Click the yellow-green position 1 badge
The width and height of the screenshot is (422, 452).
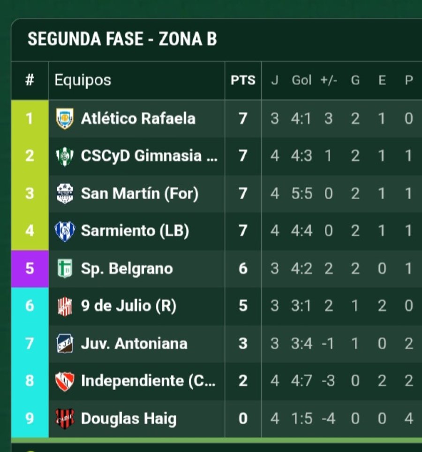pyautogui.click(x=30, y=118)
